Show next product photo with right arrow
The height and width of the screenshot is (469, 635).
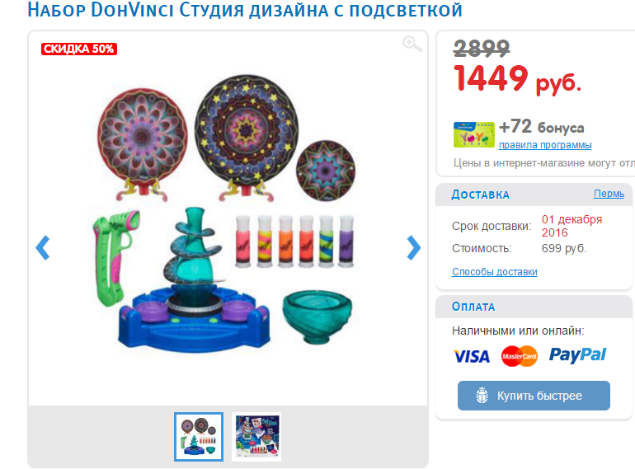click(x=413, y=247)
